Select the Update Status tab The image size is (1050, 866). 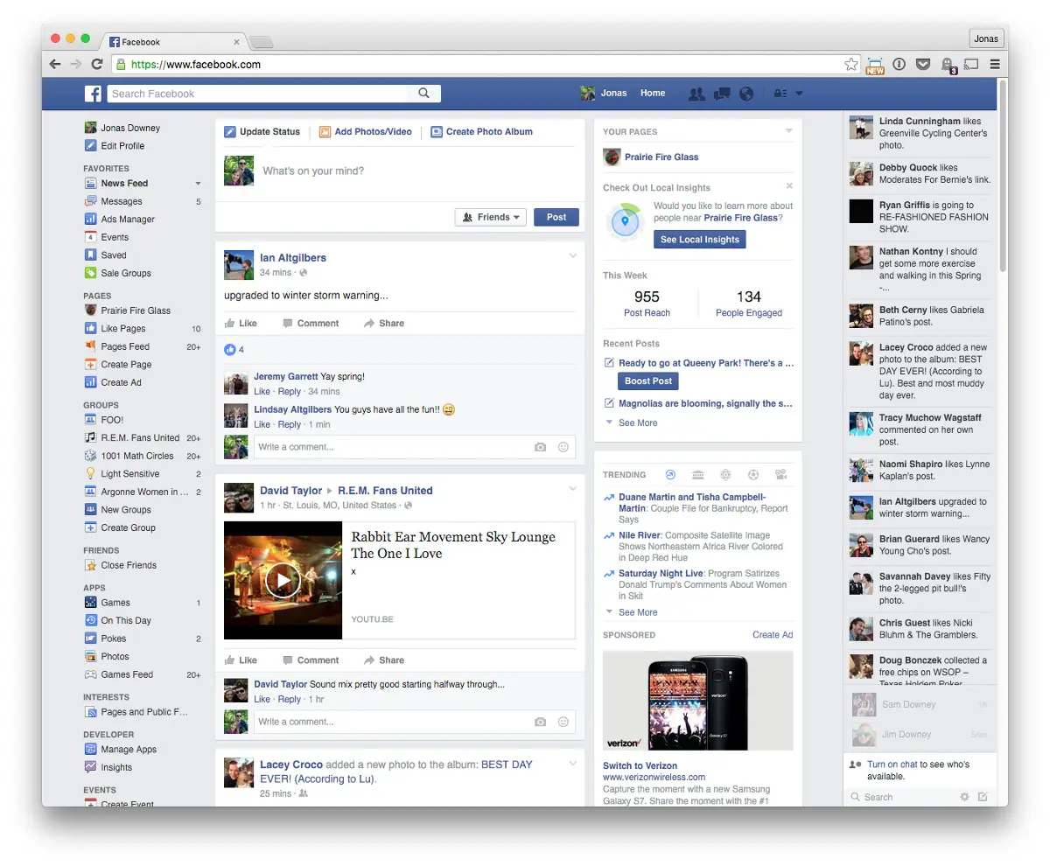(x=262, y=132)
